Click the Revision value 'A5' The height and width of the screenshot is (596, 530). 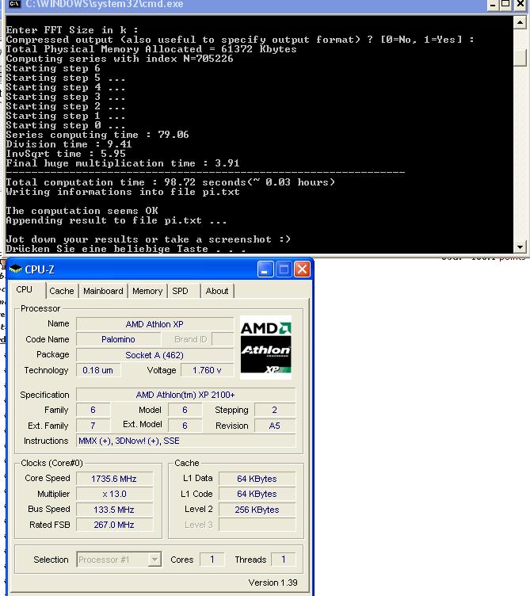[275, 426]
